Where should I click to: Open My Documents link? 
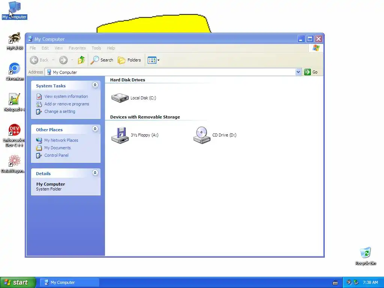click(57, 148)
